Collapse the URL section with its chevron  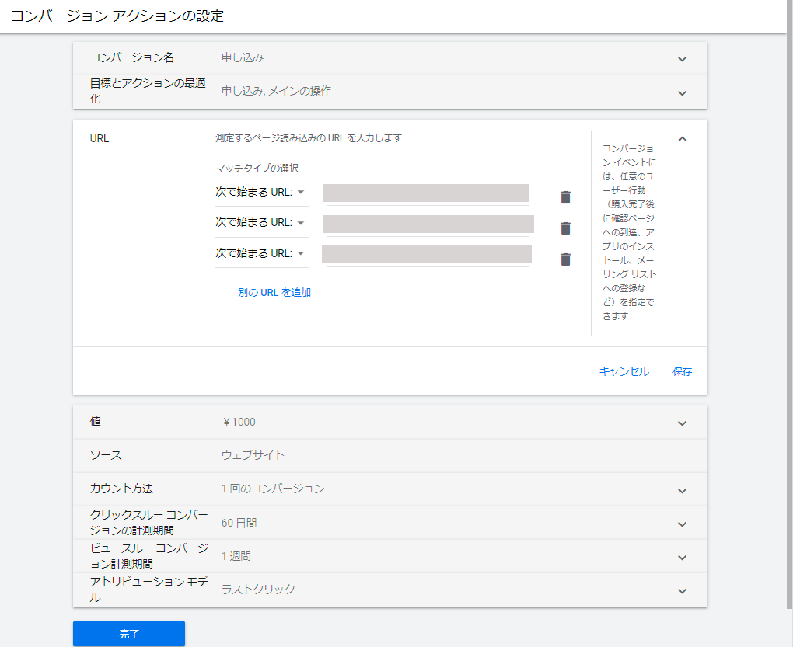pos(682,138)
